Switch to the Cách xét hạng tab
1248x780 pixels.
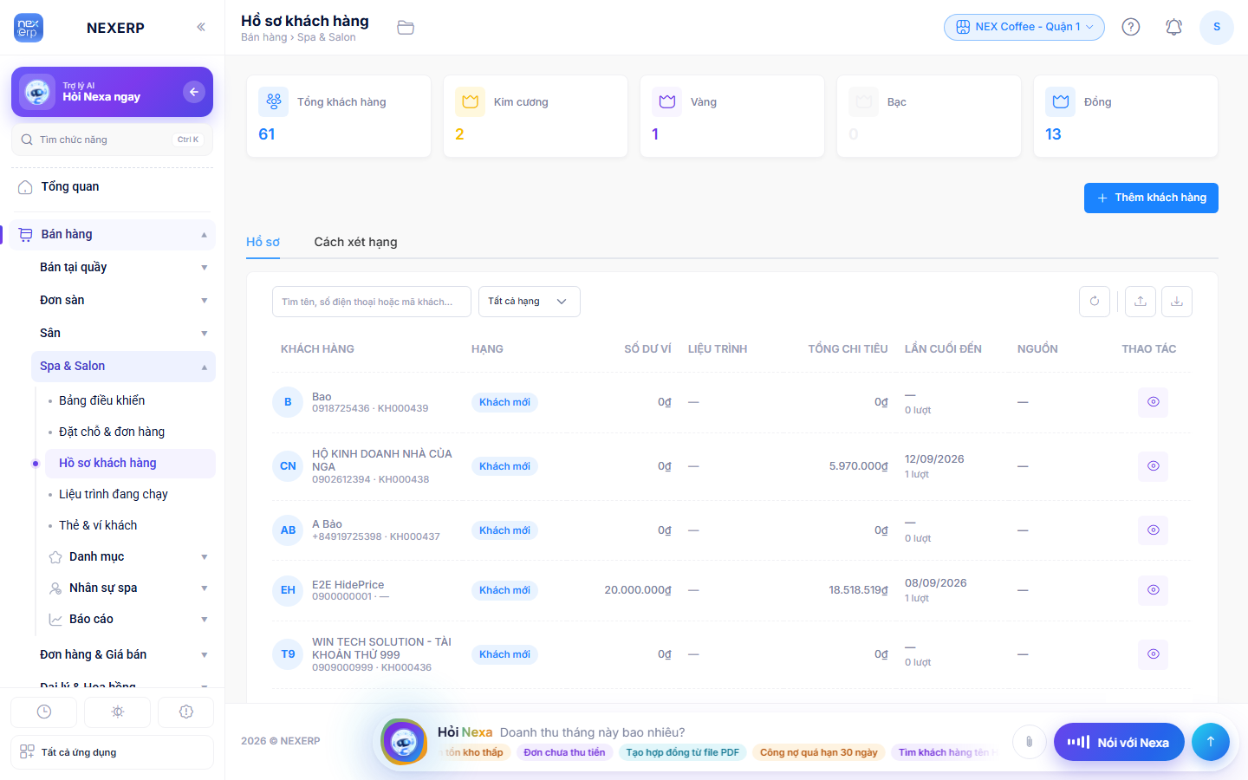355,242
